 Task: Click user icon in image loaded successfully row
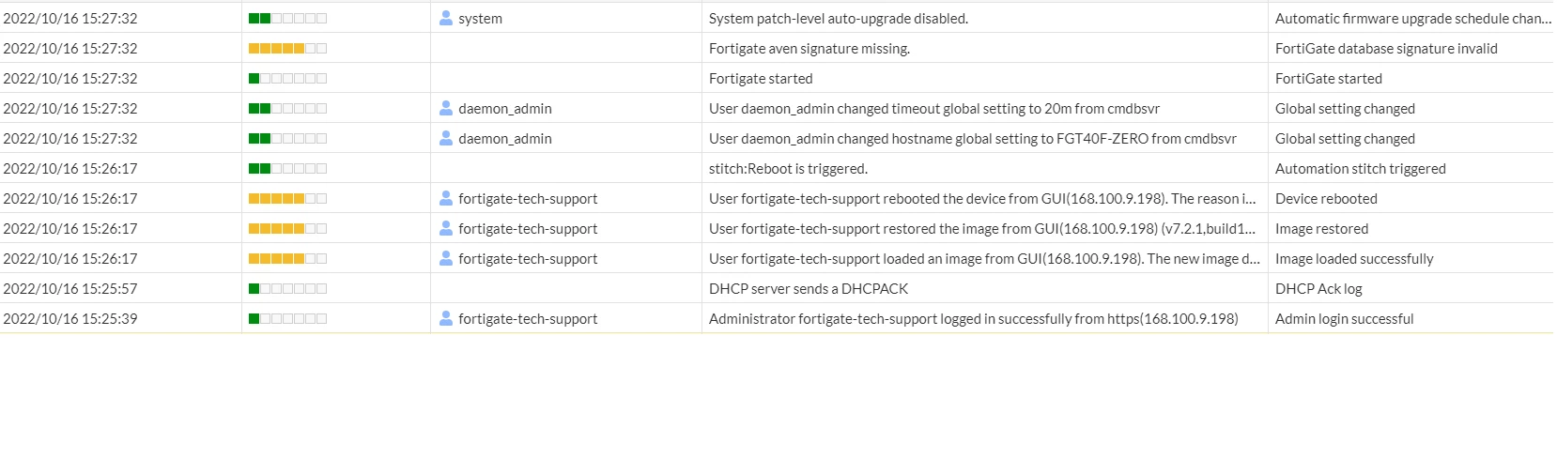click(446, 258)
